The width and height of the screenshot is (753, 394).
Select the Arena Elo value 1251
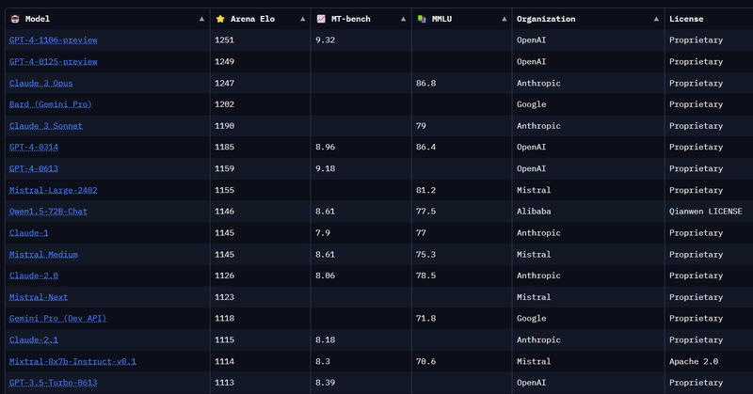224,40
